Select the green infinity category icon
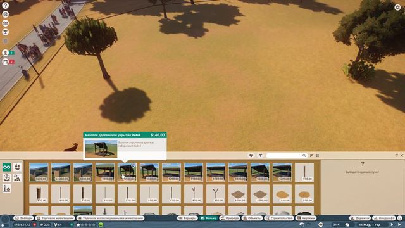Screen dimensions: 405x228 (7, 167)
